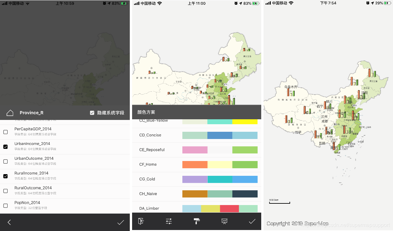Screen dimensions: 393x231
Task: Tap the UrbanIncome_2014 field name
Action: click(32, 144)
